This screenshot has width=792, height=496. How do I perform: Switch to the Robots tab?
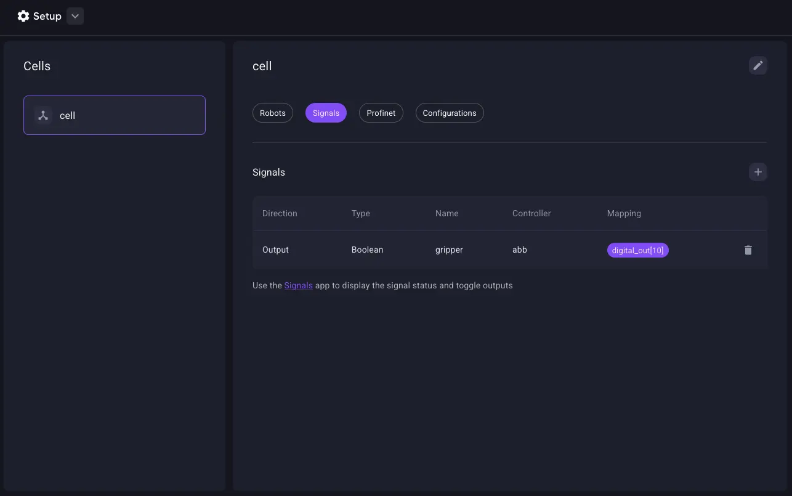point(272,113)
